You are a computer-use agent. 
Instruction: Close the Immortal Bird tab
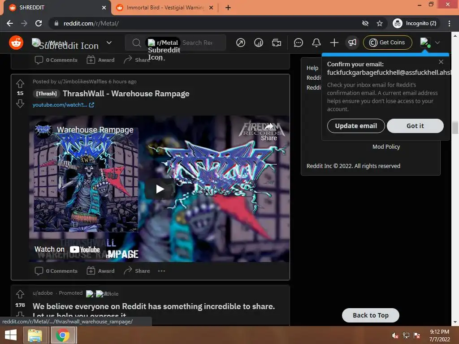click(x=211, y=8)
